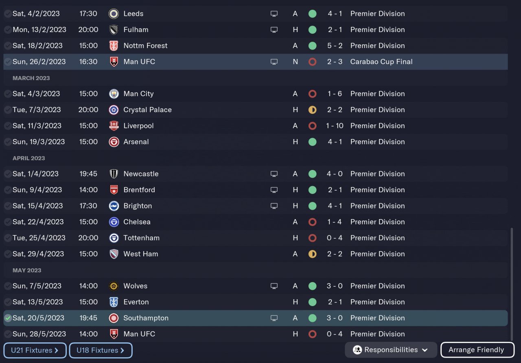521x363 pixels.
Task: Click the Wolves club badge
Action: (114, 286)
